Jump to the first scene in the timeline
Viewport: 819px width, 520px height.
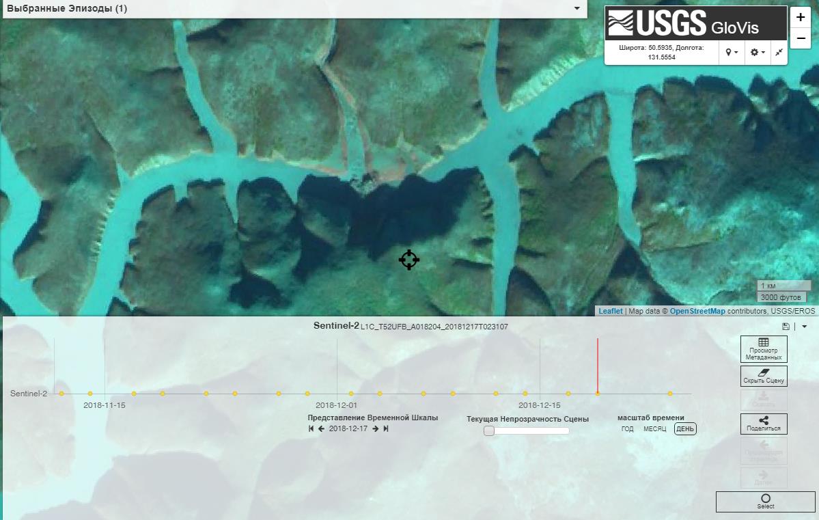coord(311,428)
